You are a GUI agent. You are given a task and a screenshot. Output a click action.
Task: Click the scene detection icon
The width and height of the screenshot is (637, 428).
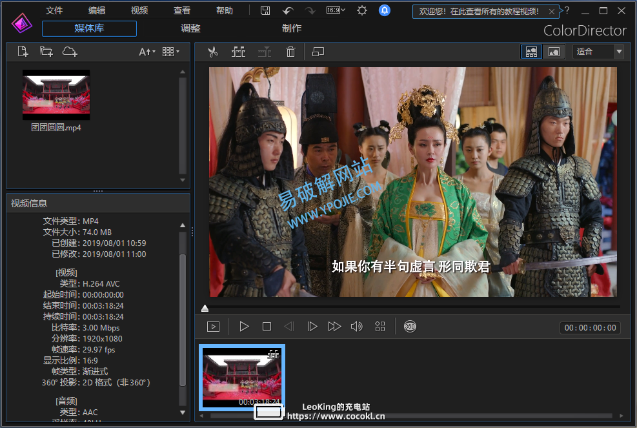(238, 52)
